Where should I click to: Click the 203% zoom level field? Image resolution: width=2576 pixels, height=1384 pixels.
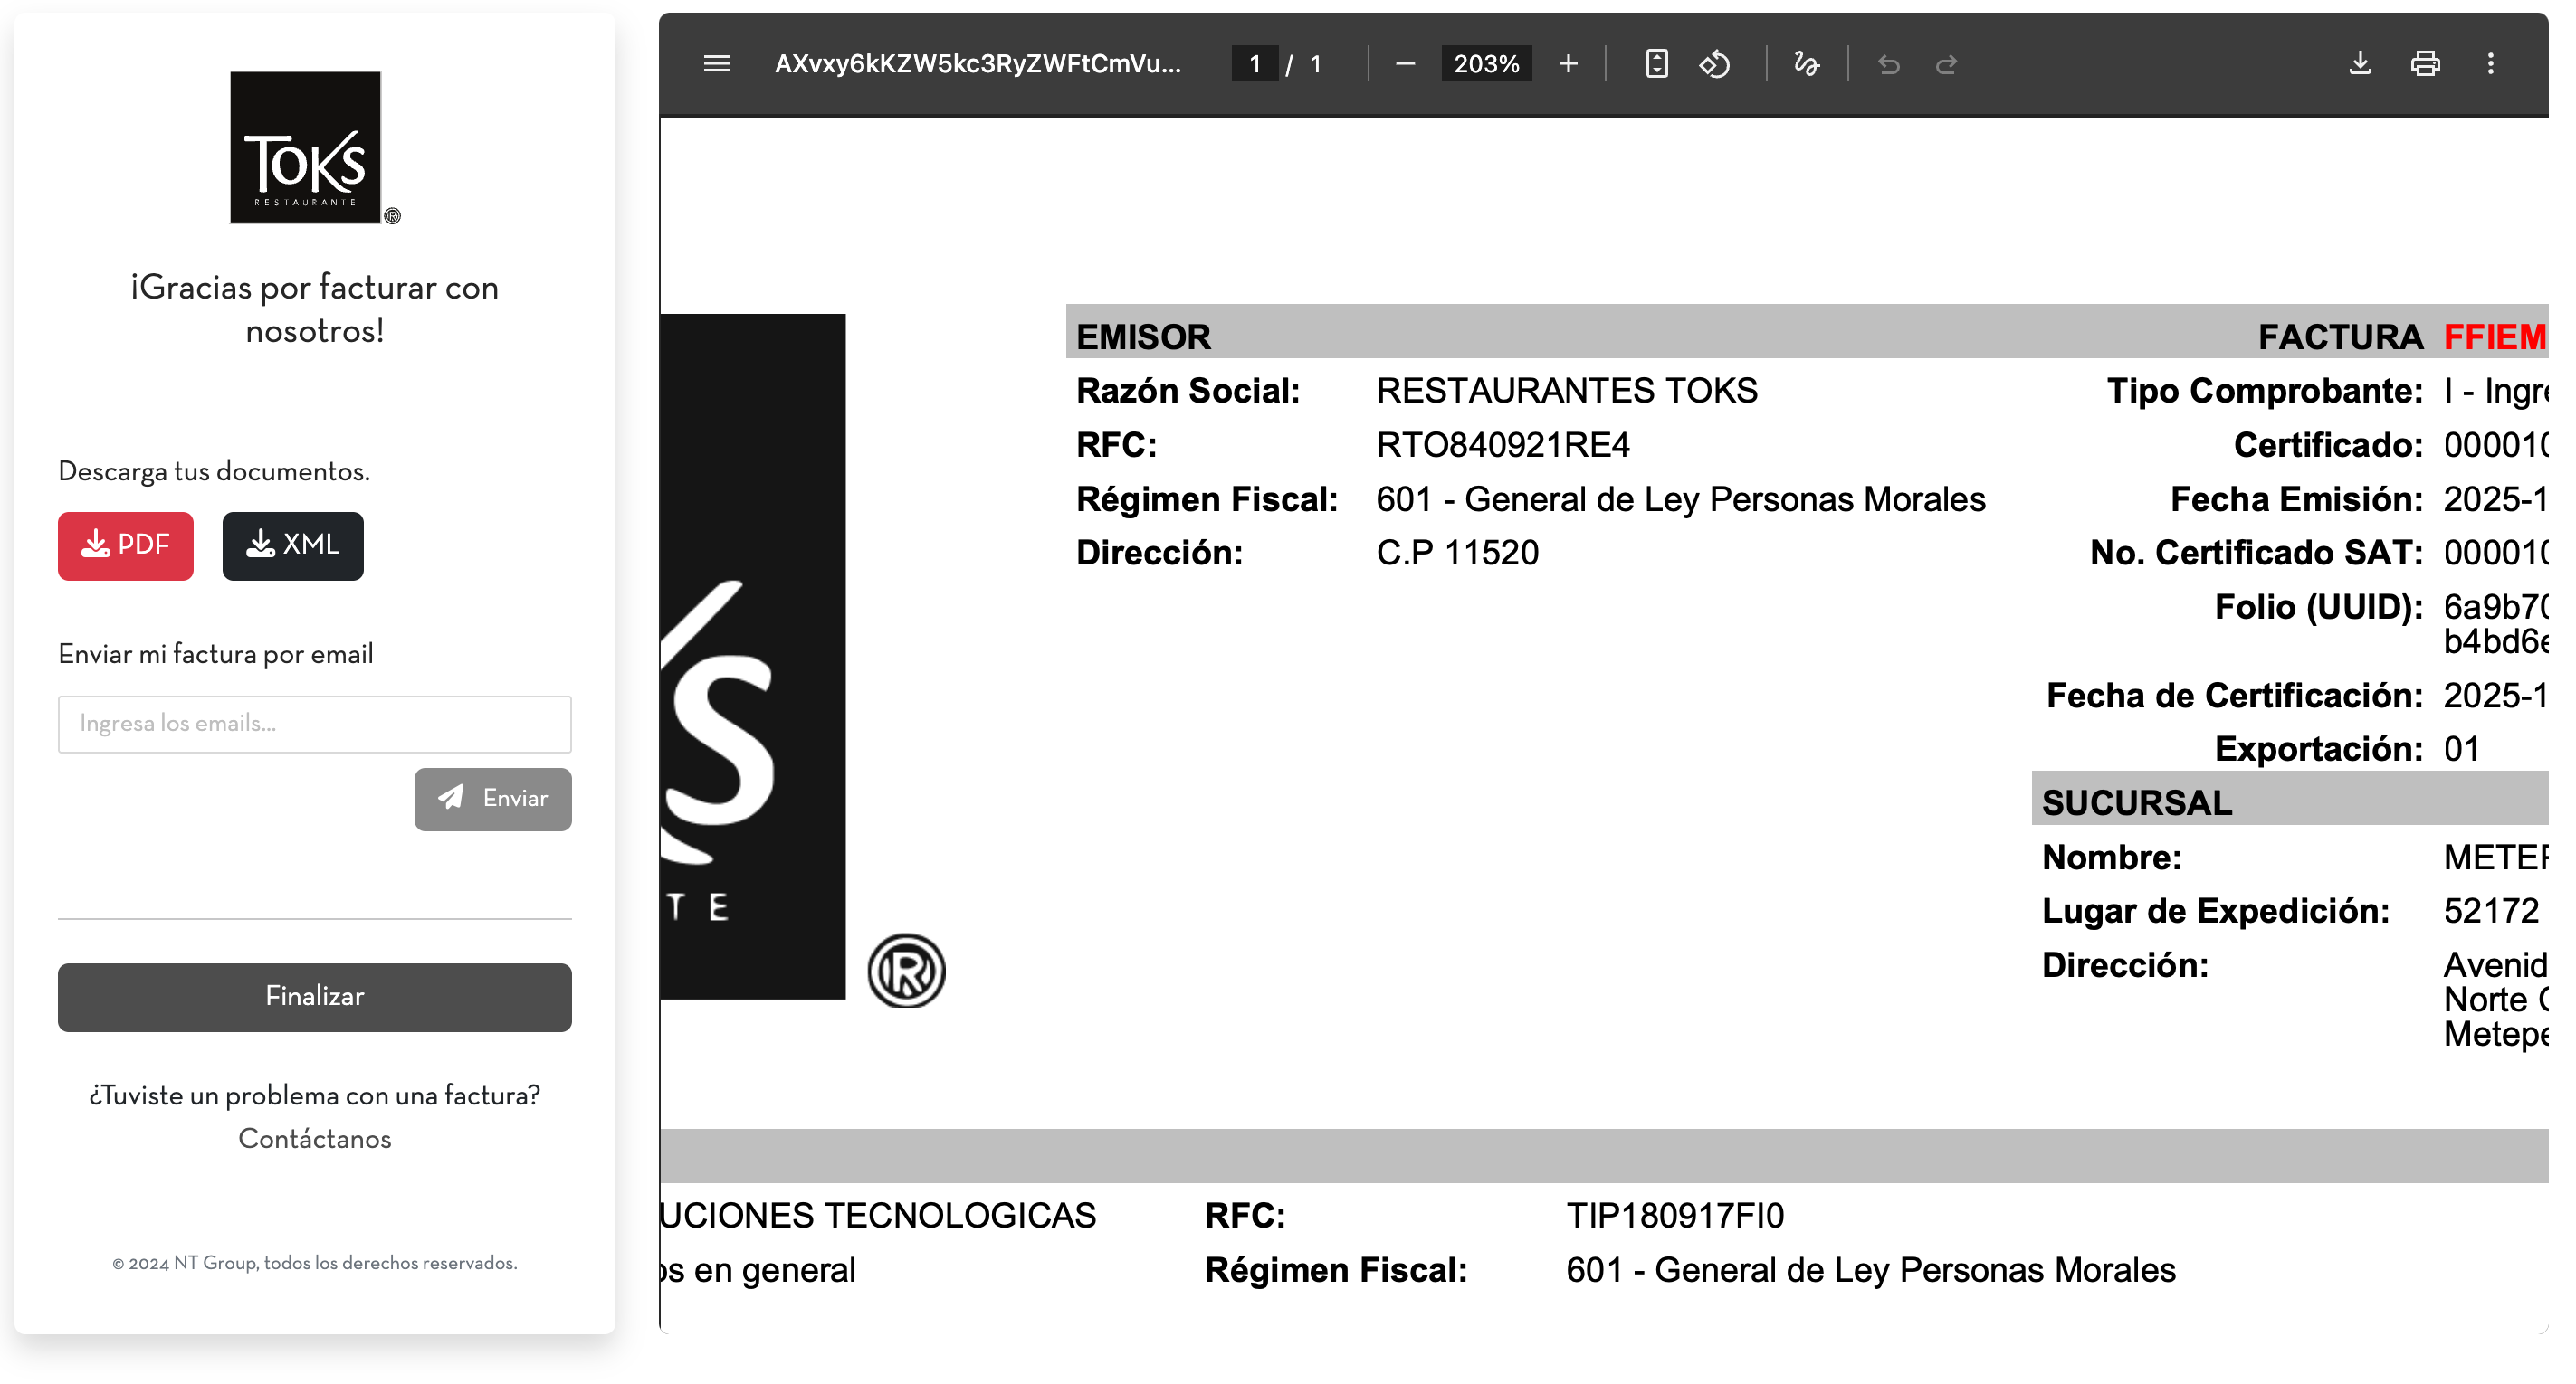tap(1485, 64)
